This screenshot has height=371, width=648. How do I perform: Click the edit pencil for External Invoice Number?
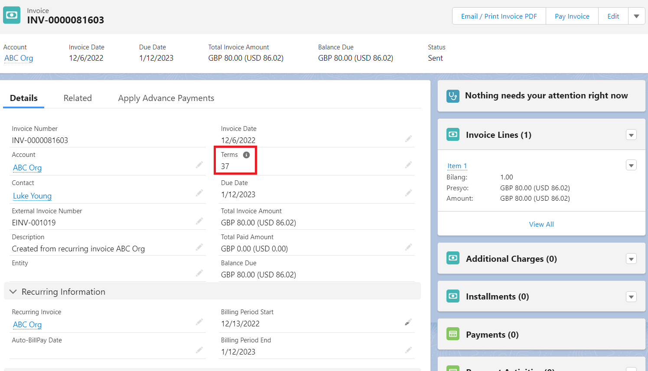coord(199,221)
